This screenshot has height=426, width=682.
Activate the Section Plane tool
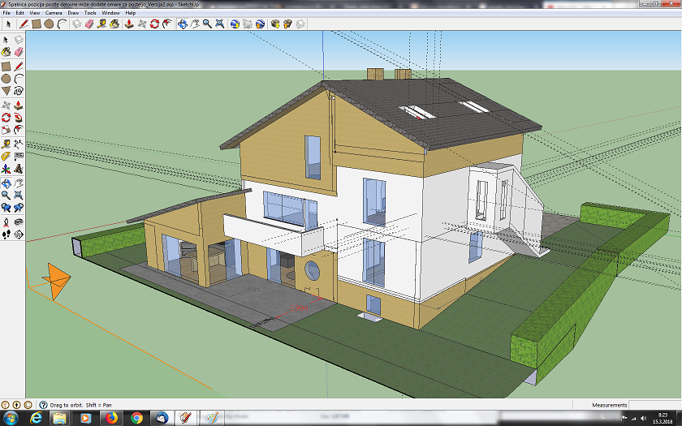coord(18,235)
